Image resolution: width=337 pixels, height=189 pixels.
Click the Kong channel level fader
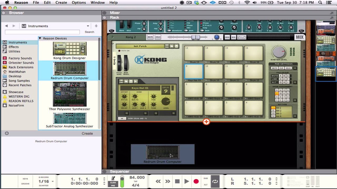point(196,37)
